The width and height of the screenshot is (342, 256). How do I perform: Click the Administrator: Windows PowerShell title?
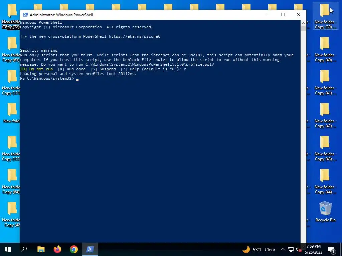coord(61,15)
